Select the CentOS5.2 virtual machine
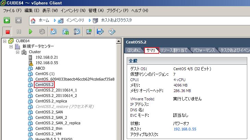This screenshot has height=140, width=250. [45, 85]
